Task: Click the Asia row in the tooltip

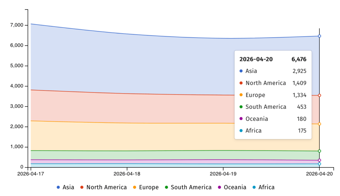Action: tap(273, 71)
